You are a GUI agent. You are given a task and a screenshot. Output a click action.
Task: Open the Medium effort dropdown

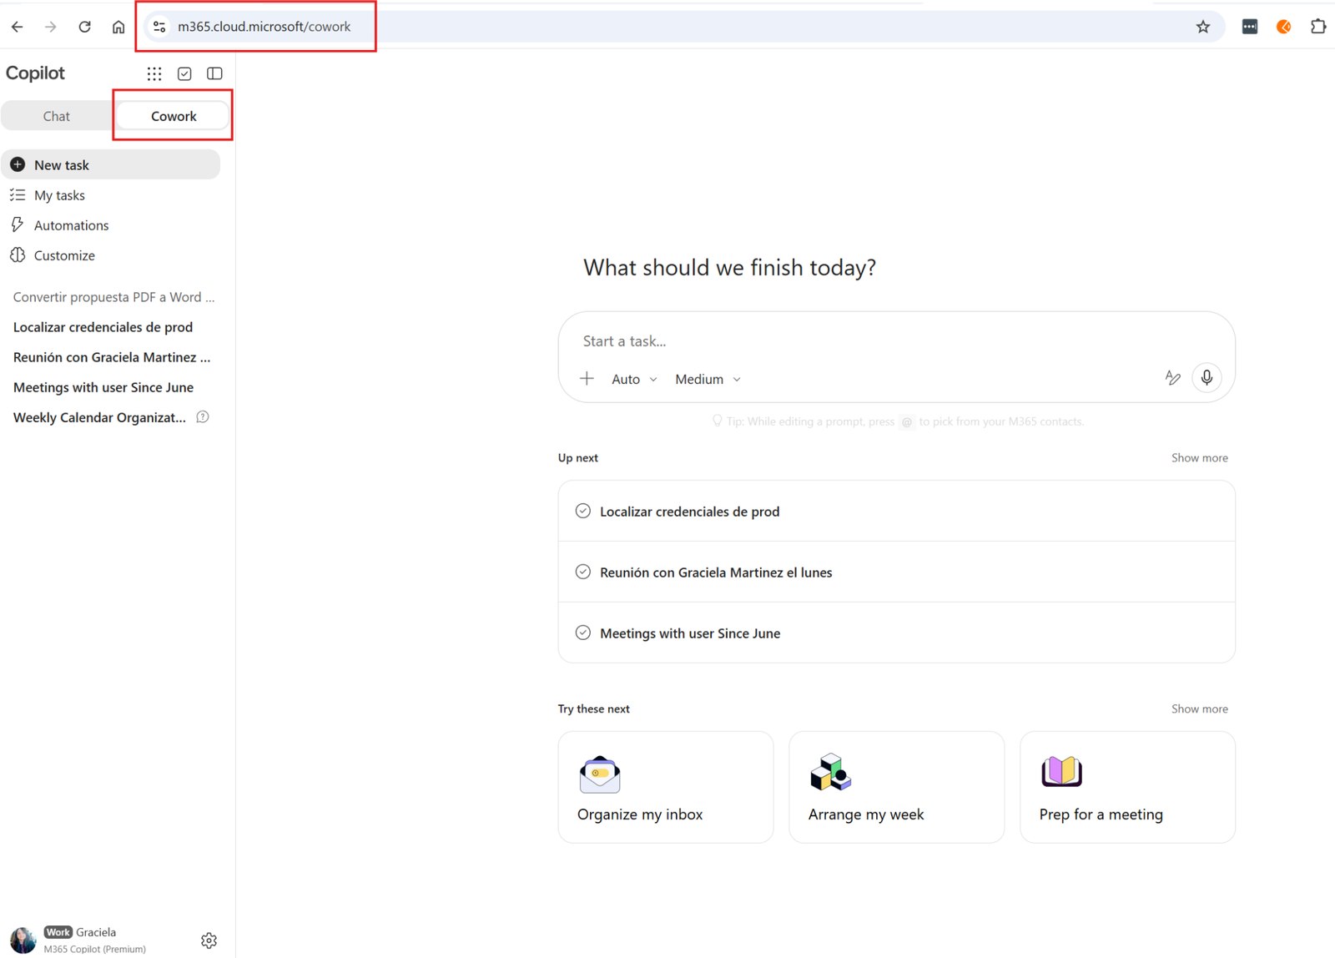pyautogui.click(x=708, y=379)
